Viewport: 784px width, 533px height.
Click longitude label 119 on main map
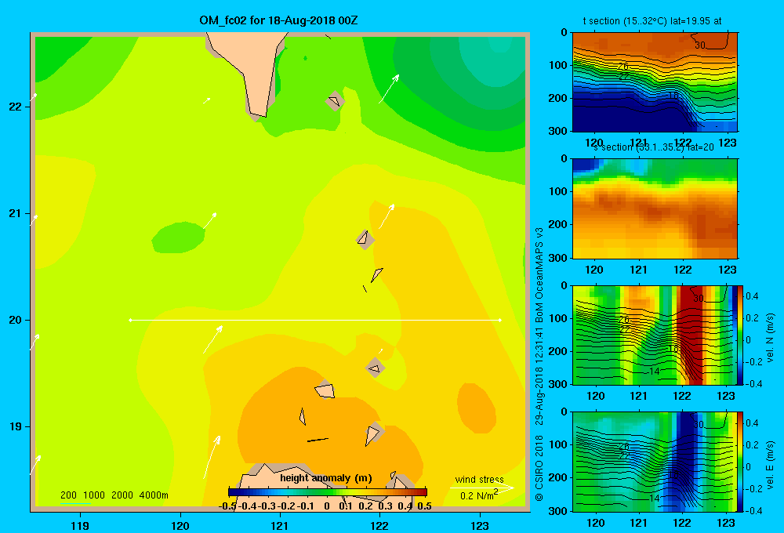80,525
